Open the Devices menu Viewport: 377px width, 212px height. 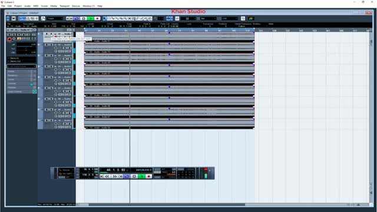(x=76, y=6)
